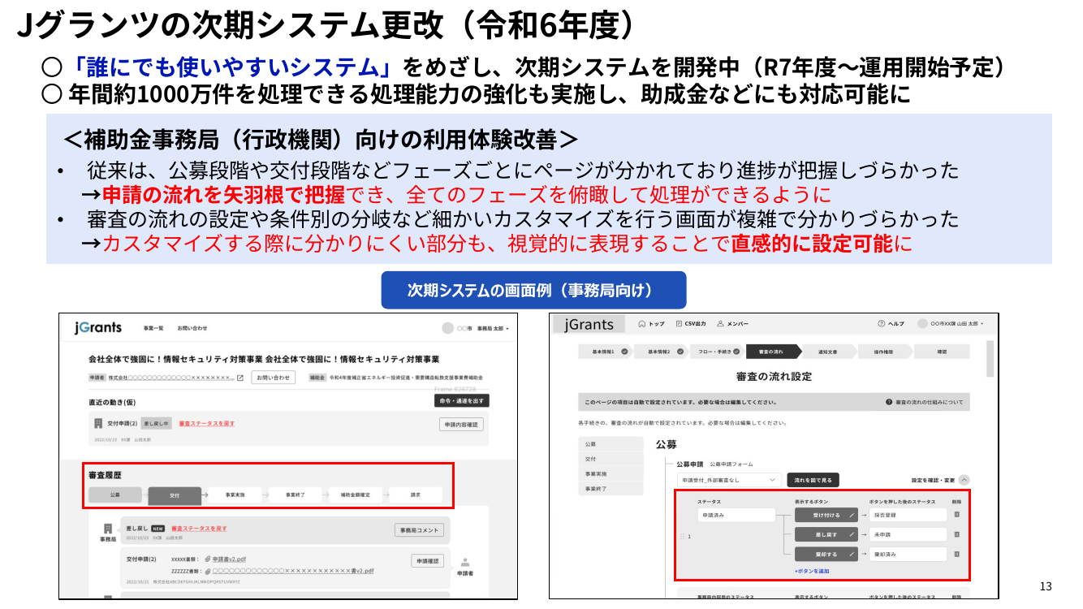Viewport: 1083px width, 609px height.
Task: Click the jGrants logo in right screenshot
Action: pyautogui.click(x=589, y=324)
